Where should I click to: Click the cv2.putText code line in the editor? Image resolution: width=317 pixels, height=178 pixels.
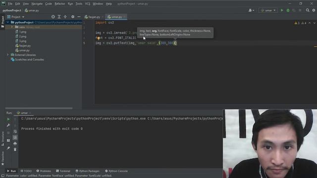click(136, 43)
